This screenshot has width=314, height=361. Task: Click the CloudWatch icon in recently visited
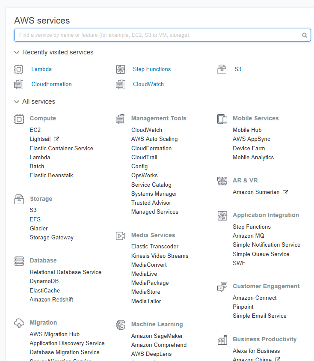(x=121, y=84)
